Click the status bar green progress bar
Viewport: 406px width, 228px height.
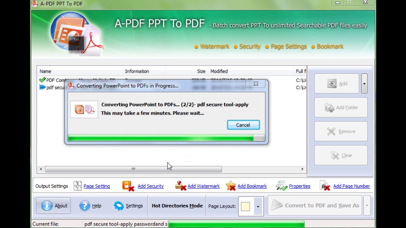(236, 224)
